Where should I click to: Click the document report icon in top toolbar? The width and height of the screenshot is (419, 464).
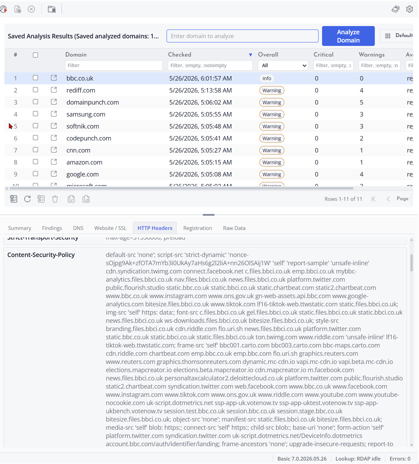[x=17, y=9]
